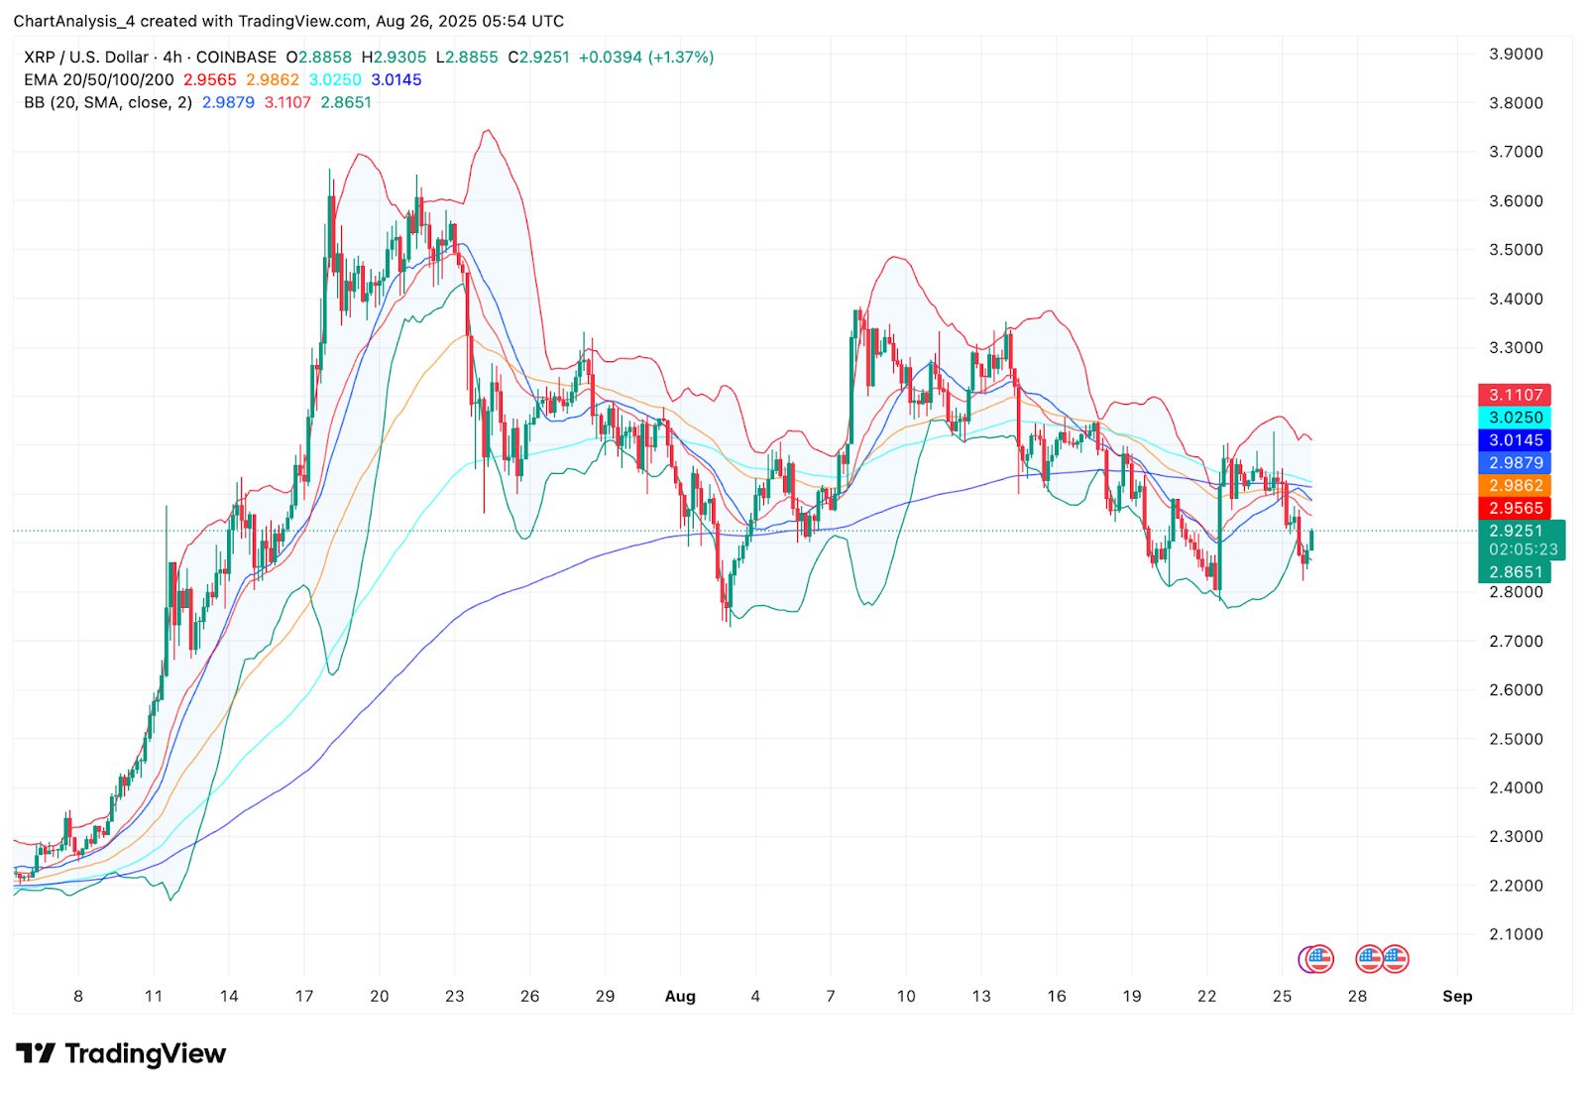The width and height of the screenshot is (1586, 1093).
Task: Click the US flag event marker with purple ring
Action: (1318, 959)
